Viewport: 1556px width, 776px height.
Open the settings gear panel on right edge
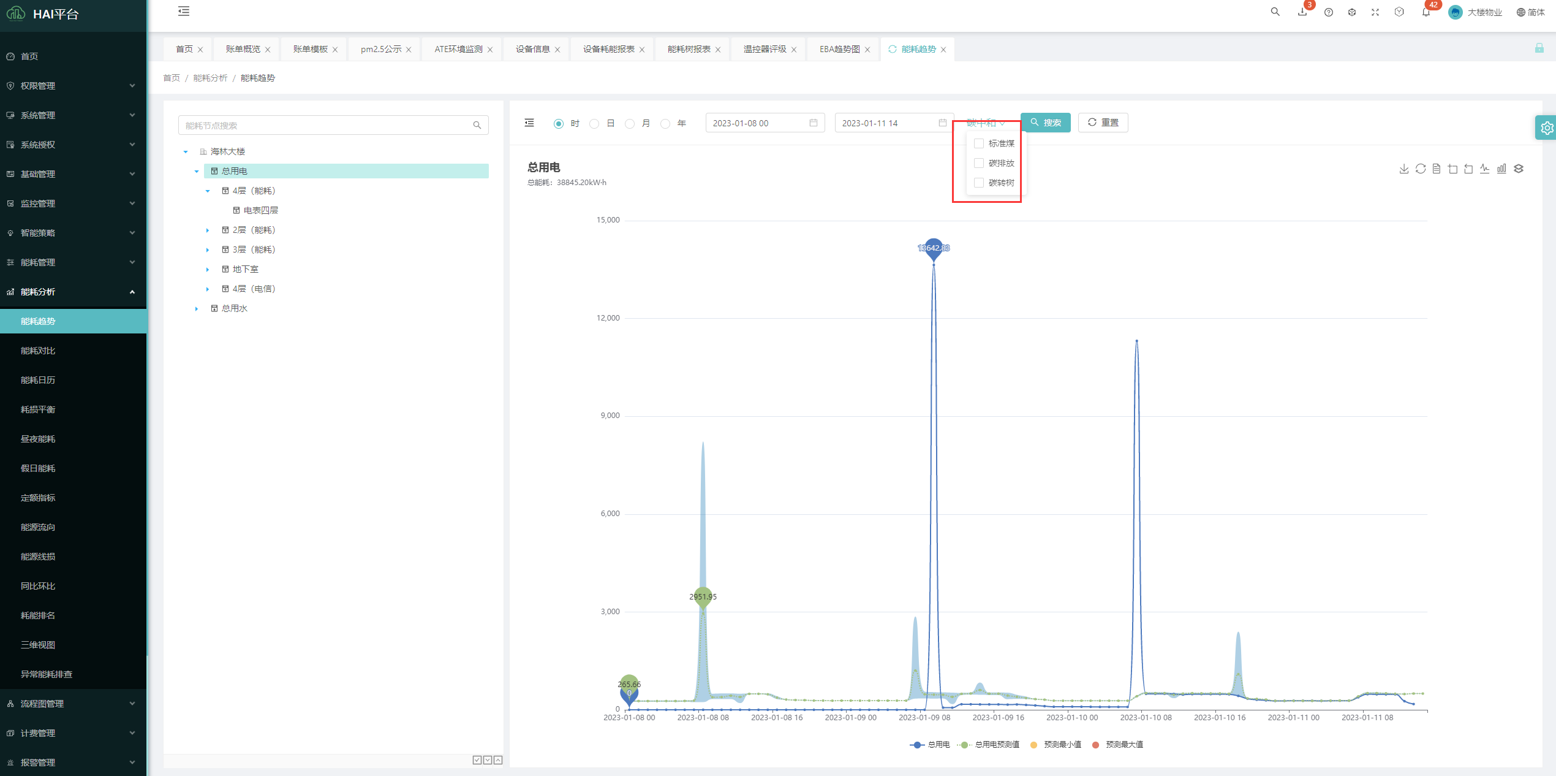click(1546, 127)
